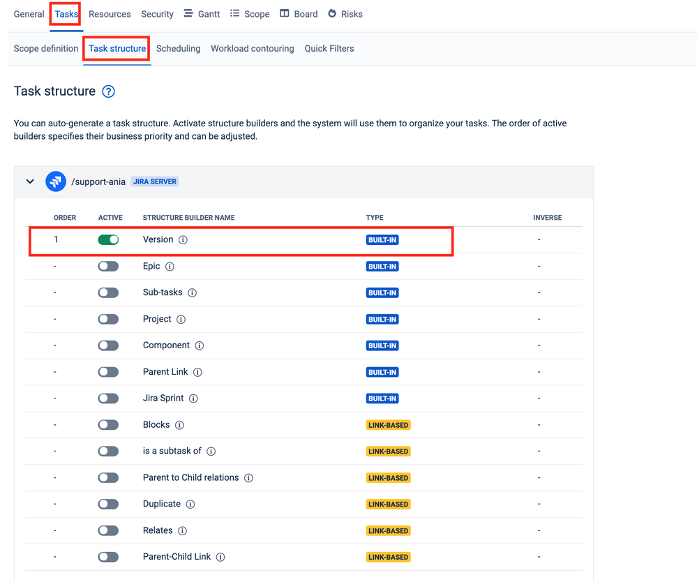Click the info icon next to Component
697x582 pixels.
point(200,346)
